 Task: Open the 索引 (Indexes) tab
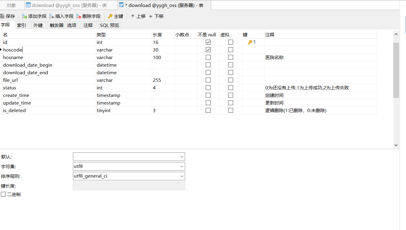tap(22, 25)
